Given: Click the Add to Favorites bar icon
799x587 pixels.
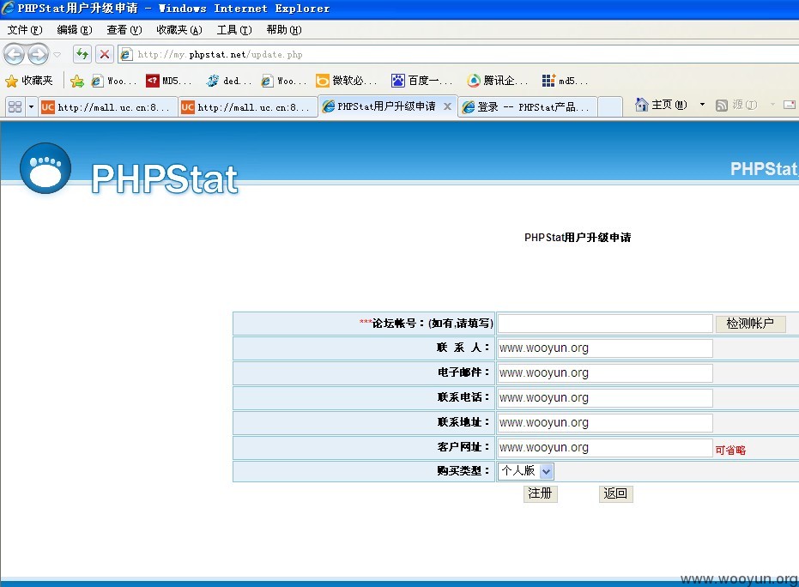Looking at the screenshot, I should tap(77, 81).
